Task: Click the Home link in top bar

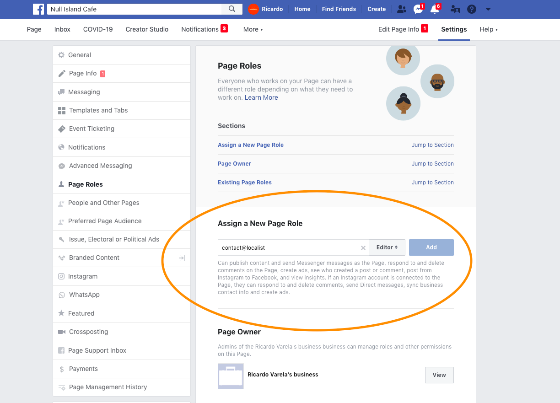Action: (x=302, y=9)
